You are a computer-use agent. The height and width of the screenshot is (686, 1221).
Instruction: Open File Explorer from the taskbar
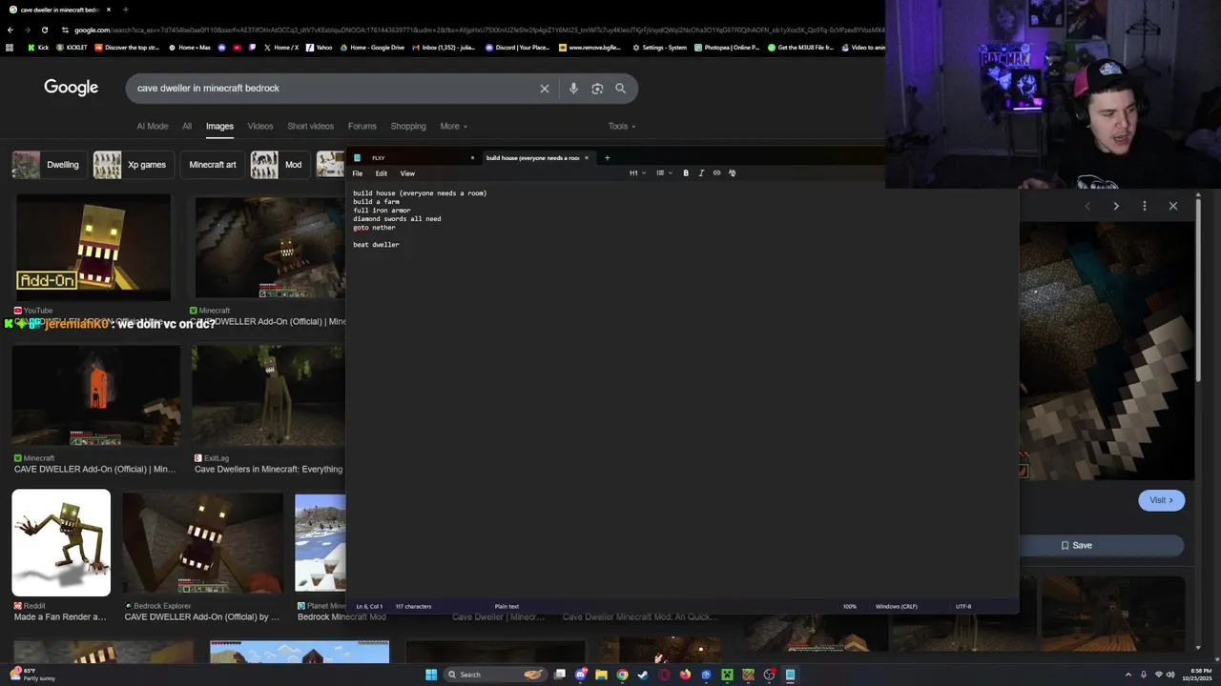pyautogui.click(x=601, y=675)
